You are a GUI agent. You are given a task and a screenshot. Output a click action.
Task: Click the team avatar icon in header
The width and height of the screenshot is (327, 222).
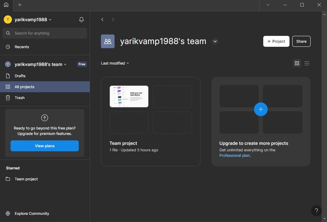pyautogui.click(x=108, y=41)
